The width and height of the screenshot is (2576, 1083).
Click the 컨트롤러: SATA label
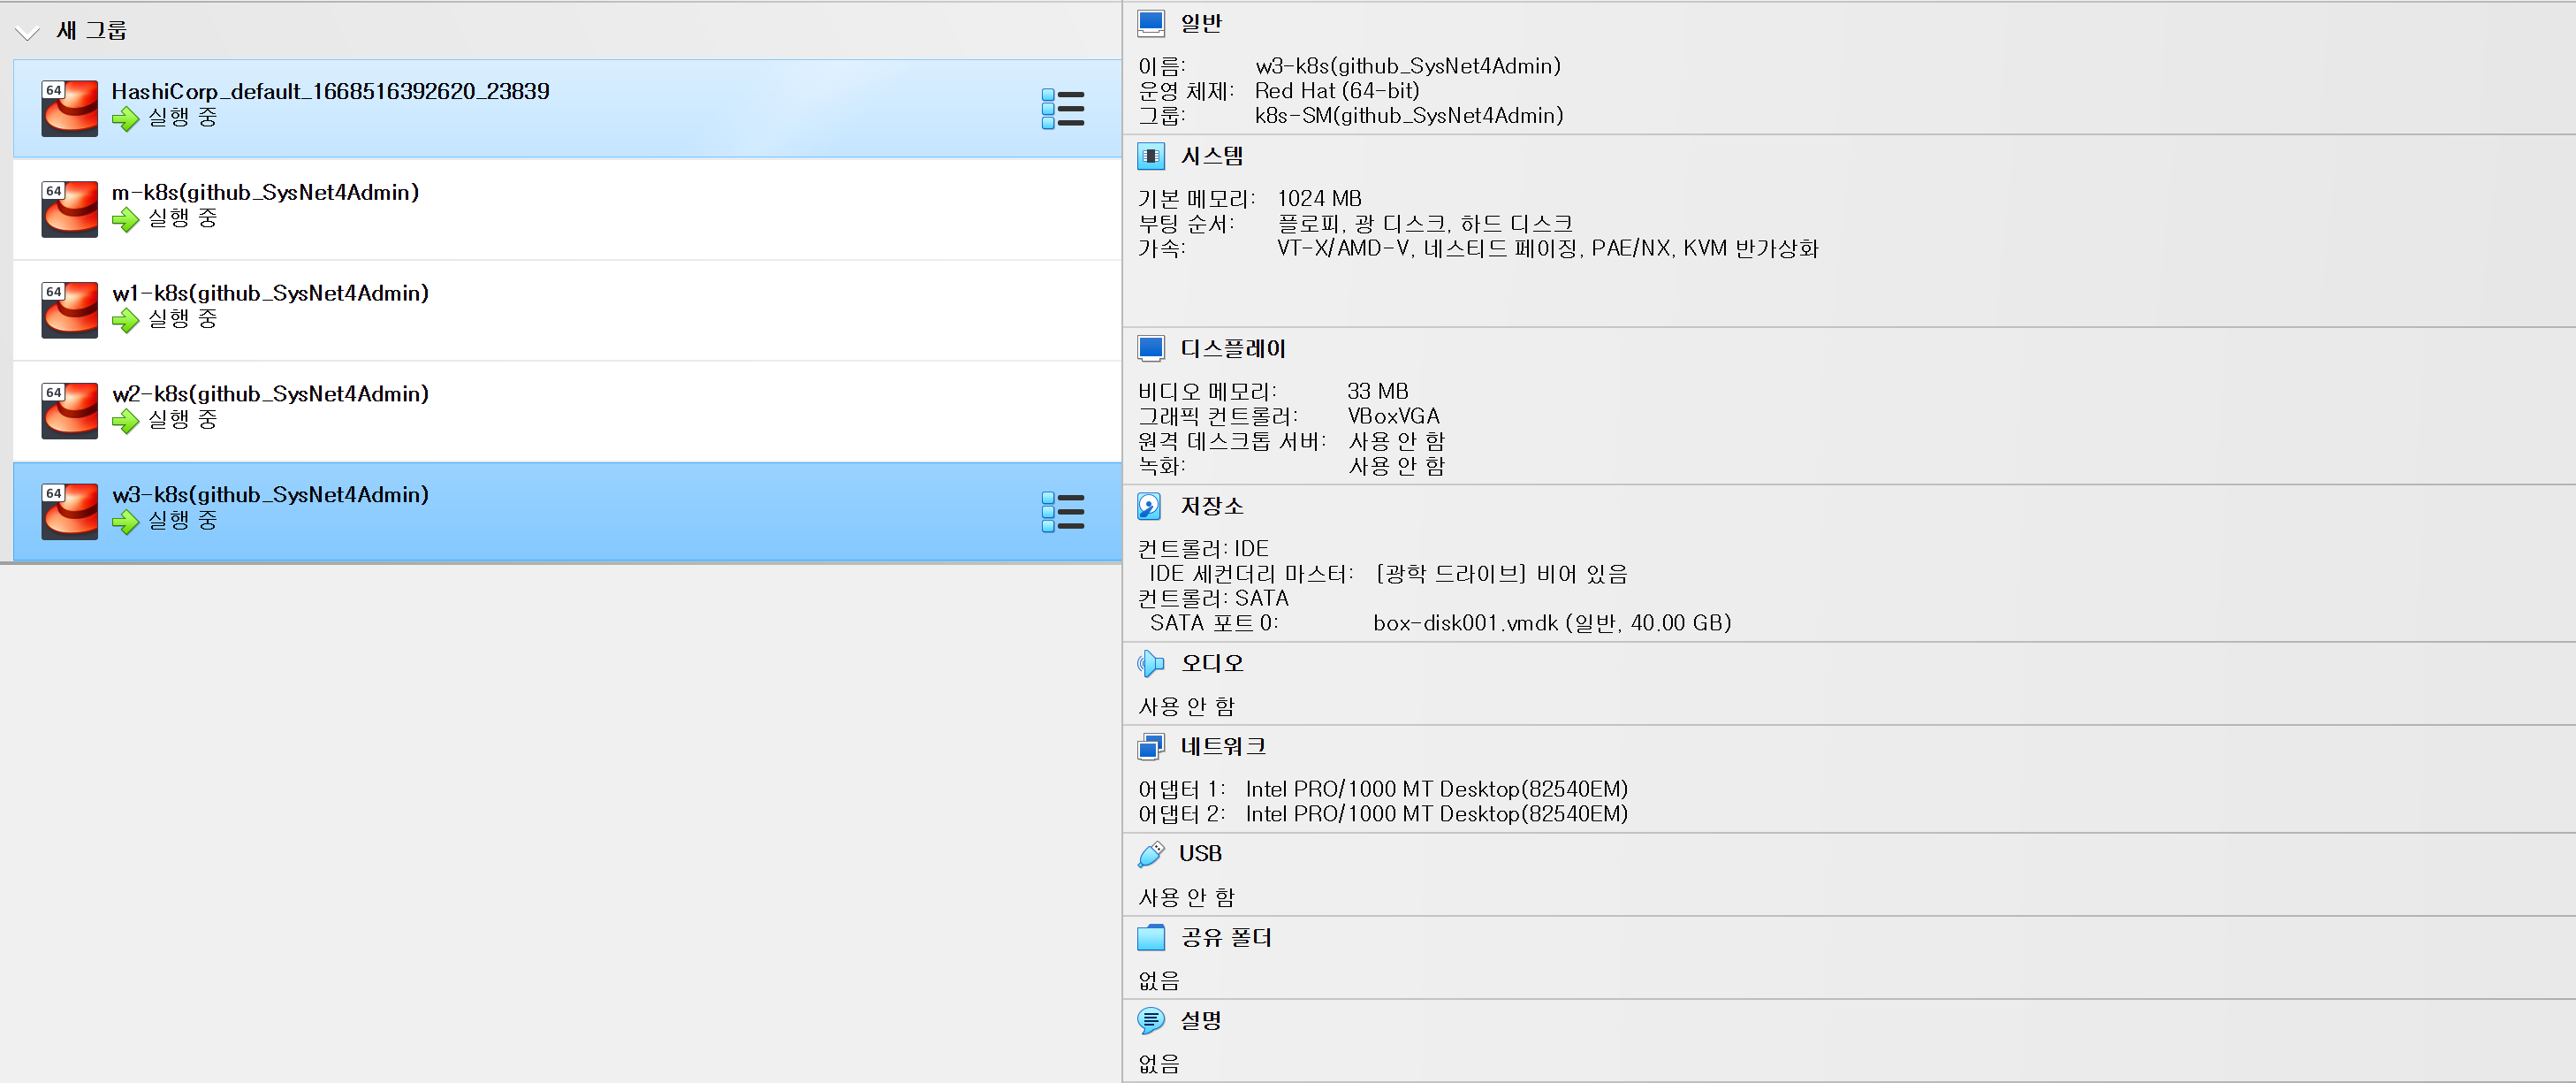pyautogui.click(x=1213, y=599)
